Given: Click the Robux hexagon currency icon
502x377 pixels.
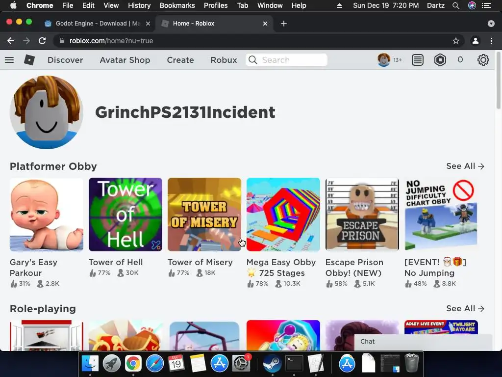Looking at the screenshot, I should (440, 60).
